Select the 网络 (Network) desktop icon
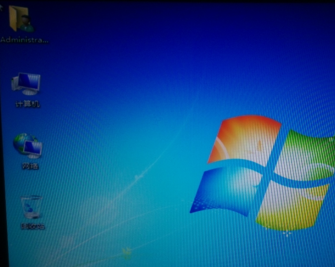The height and width of the screenshot is (267, 335). (28, 146)
